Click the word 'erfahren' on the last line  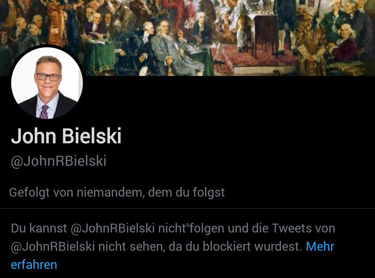pos(34,265)
